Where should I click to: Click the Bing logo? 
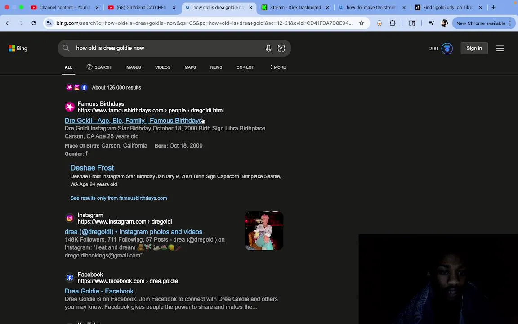point(18,48)
